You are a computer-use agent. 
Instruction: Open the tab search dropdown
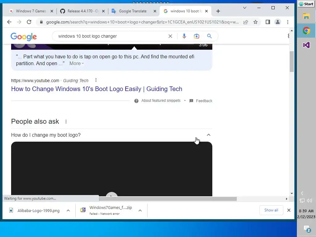(x=245, y=8)
